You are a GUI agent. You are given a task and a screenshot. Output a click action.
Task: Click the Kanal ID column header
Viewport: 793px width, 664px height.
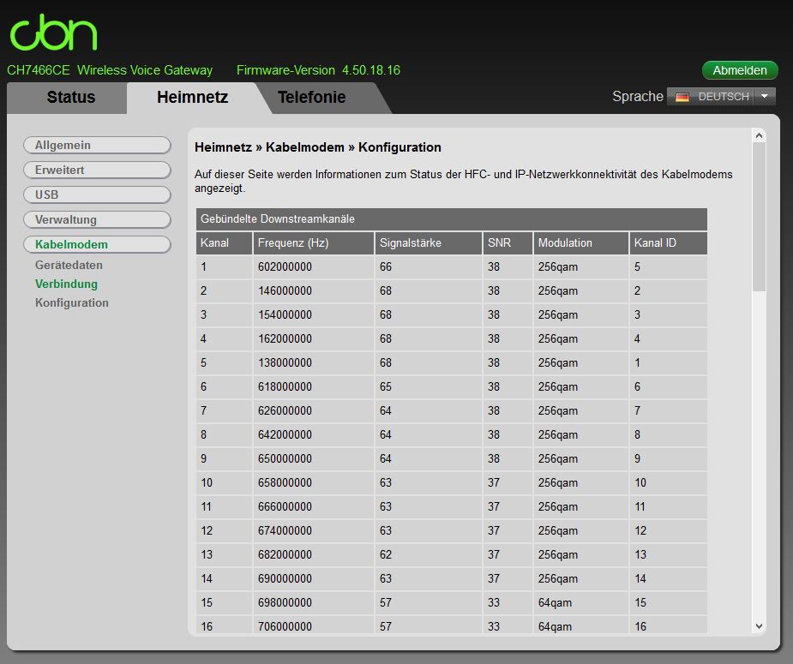[668, 243]
